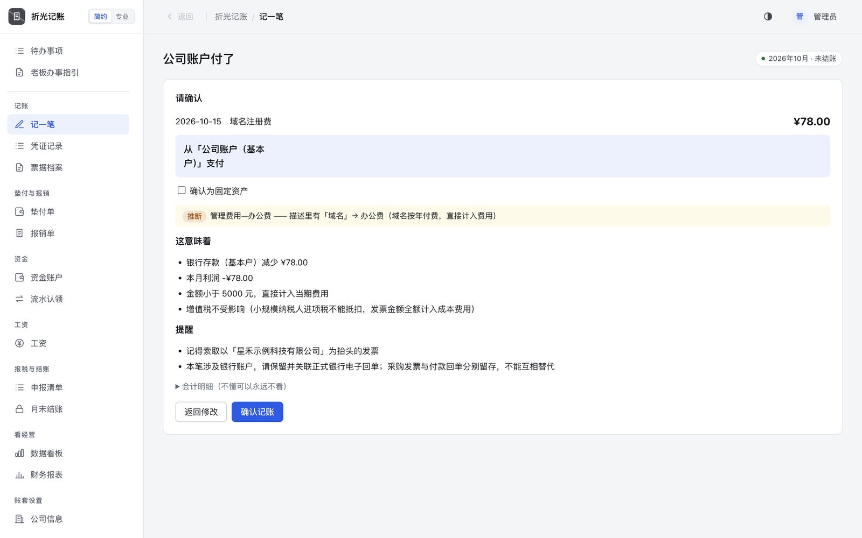Click the 公司信息 building icon
This screenshot has height=538, width=862.
click(x=19, y=519)
